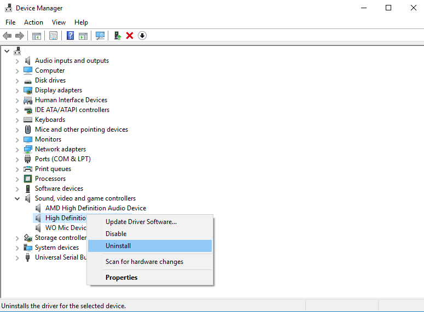Click the root computer node icon
This screenshot has width=424, height=312.
[18, 51]
